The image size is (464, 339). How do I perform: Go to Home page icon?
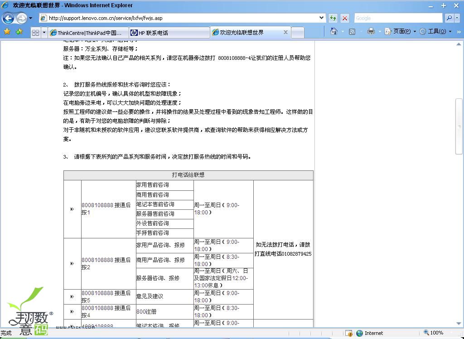[x=334, y=31]
